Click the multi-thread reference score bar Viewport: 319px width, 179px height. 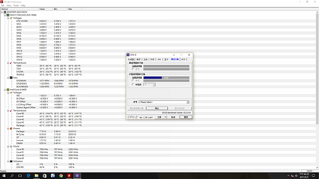pos(166,80)
